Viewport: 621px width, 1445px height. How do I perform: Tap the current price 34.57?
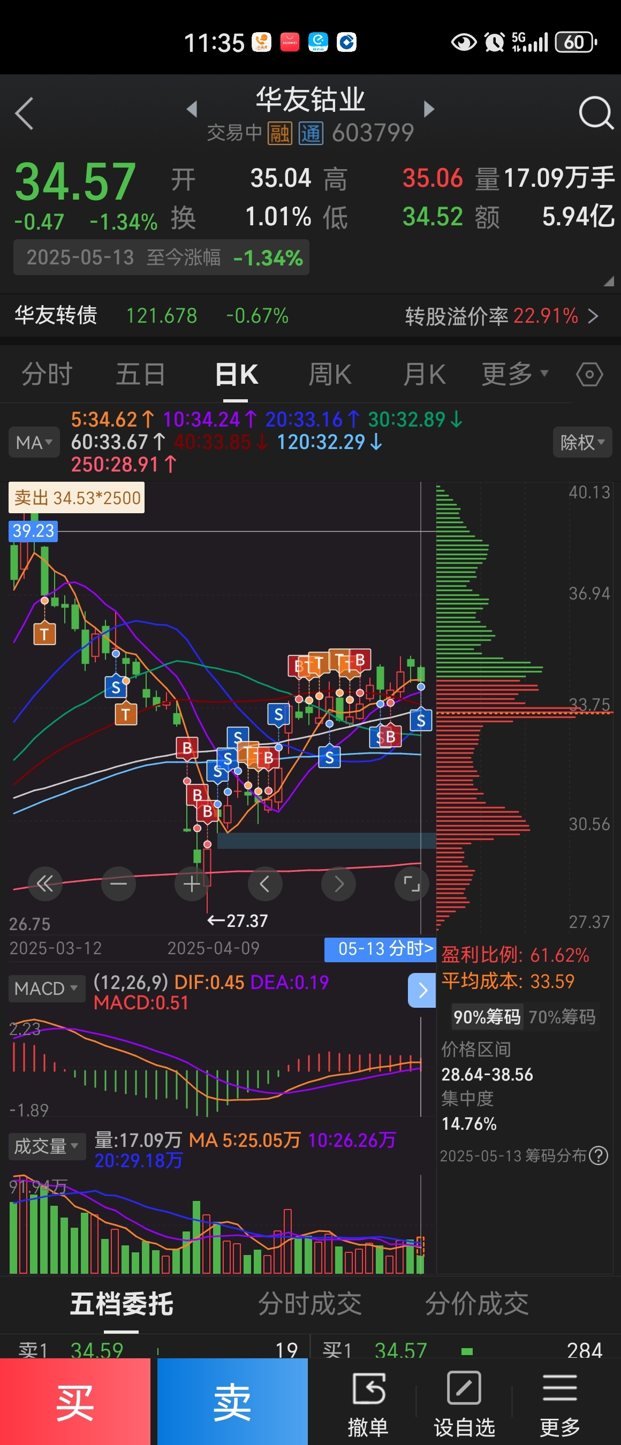coord(75,181)
